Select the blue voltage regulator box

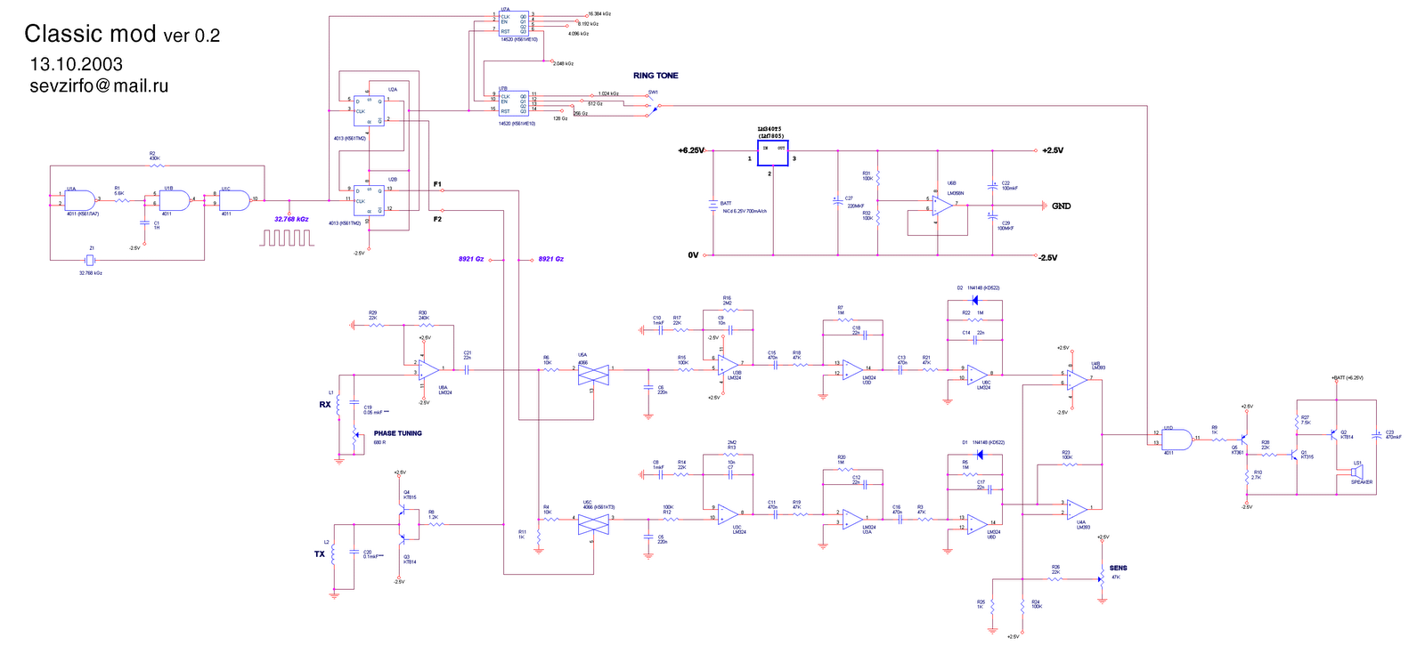pyautogui.click(x=773, y=153)
